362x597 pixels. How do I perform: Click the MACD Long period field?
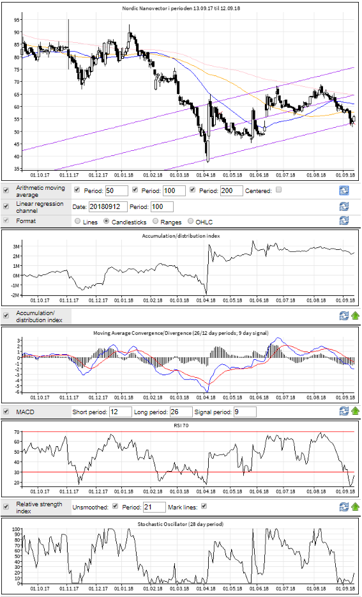(181, 412)
